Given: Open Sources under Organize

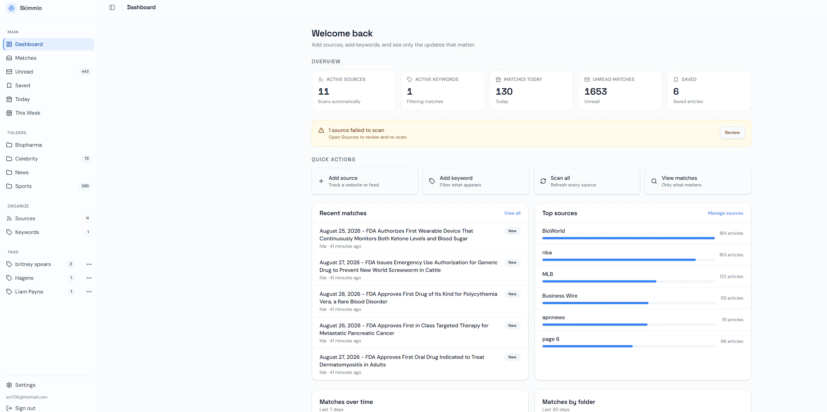Looking at the screenshot, I should tap(49, 218).
